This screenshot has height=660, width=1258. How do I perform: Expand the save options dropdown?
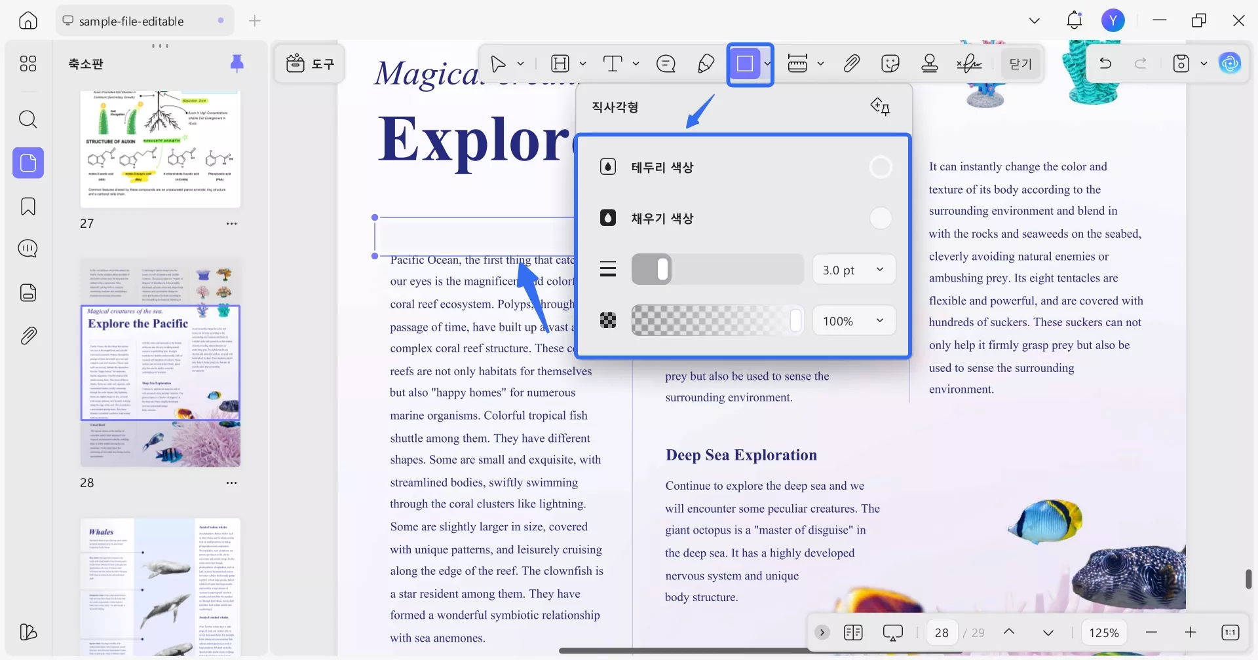click(1204, 64)
